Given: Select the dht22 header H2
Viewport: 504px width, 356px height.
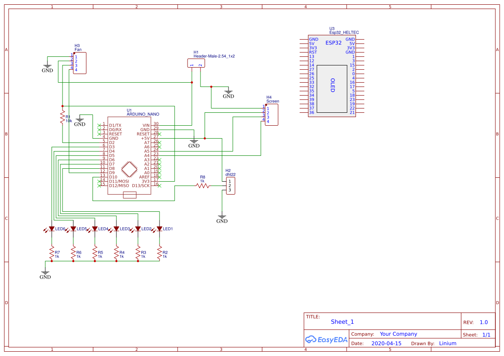Looking at the screenshot, I should (x=230, y=186).
